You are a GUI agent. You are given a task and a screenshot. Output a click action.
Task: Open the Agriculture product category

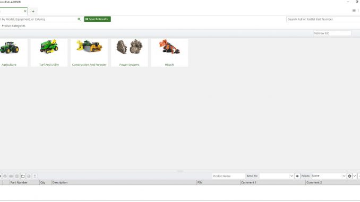coord(13,52)
